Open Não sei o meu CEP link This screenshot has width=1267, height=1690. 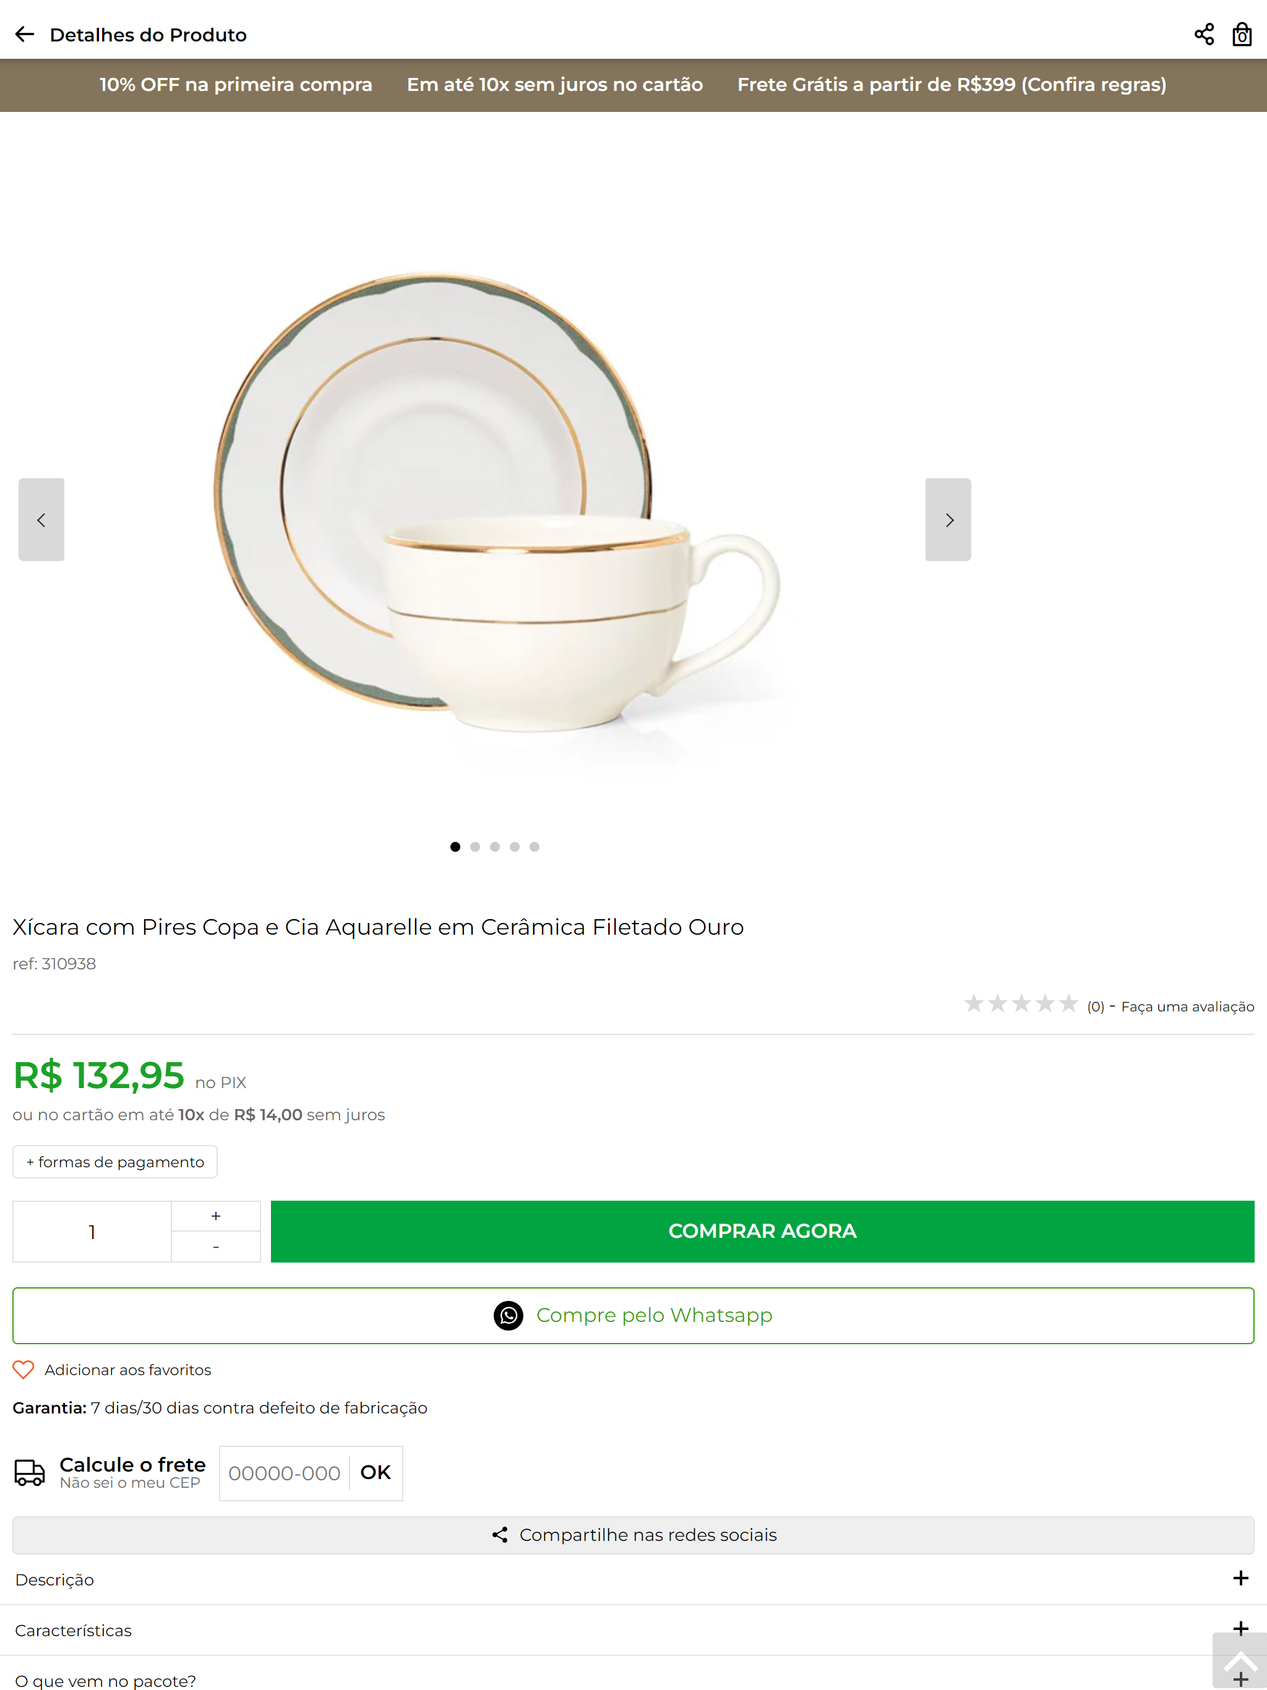tap(130, 1483)
